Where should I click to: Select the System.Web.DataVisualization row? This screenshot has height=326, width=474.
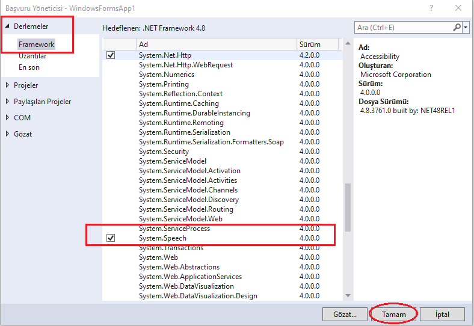coord(222,286)
